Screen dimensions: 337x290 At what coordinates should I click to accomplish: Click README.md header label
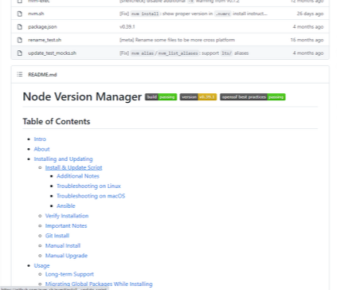42,75
